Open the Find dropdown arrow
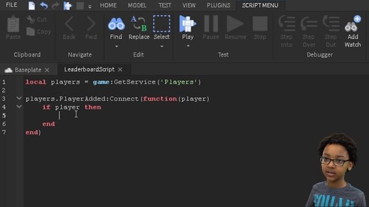Viewport: 369px width, 207px height. pos(116,47)
